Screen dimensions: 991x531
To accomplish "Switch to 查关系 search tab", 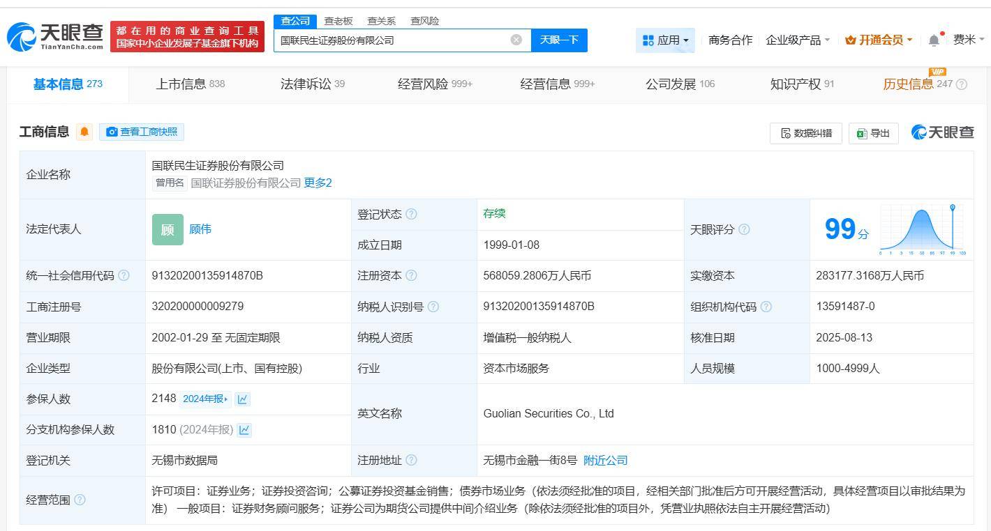I will [382, 21].
